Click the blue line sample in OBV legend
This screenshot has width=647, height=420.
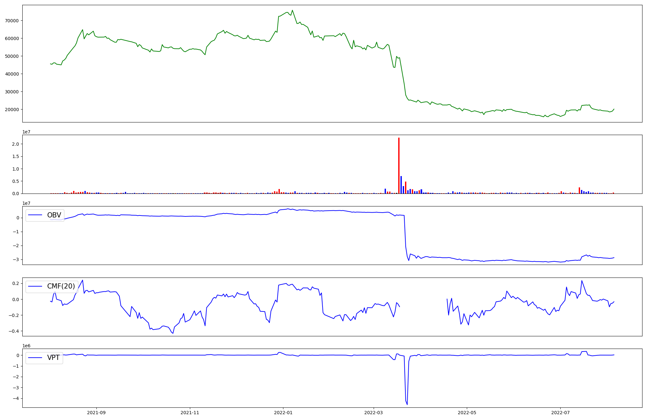click(x=35, y=215)
